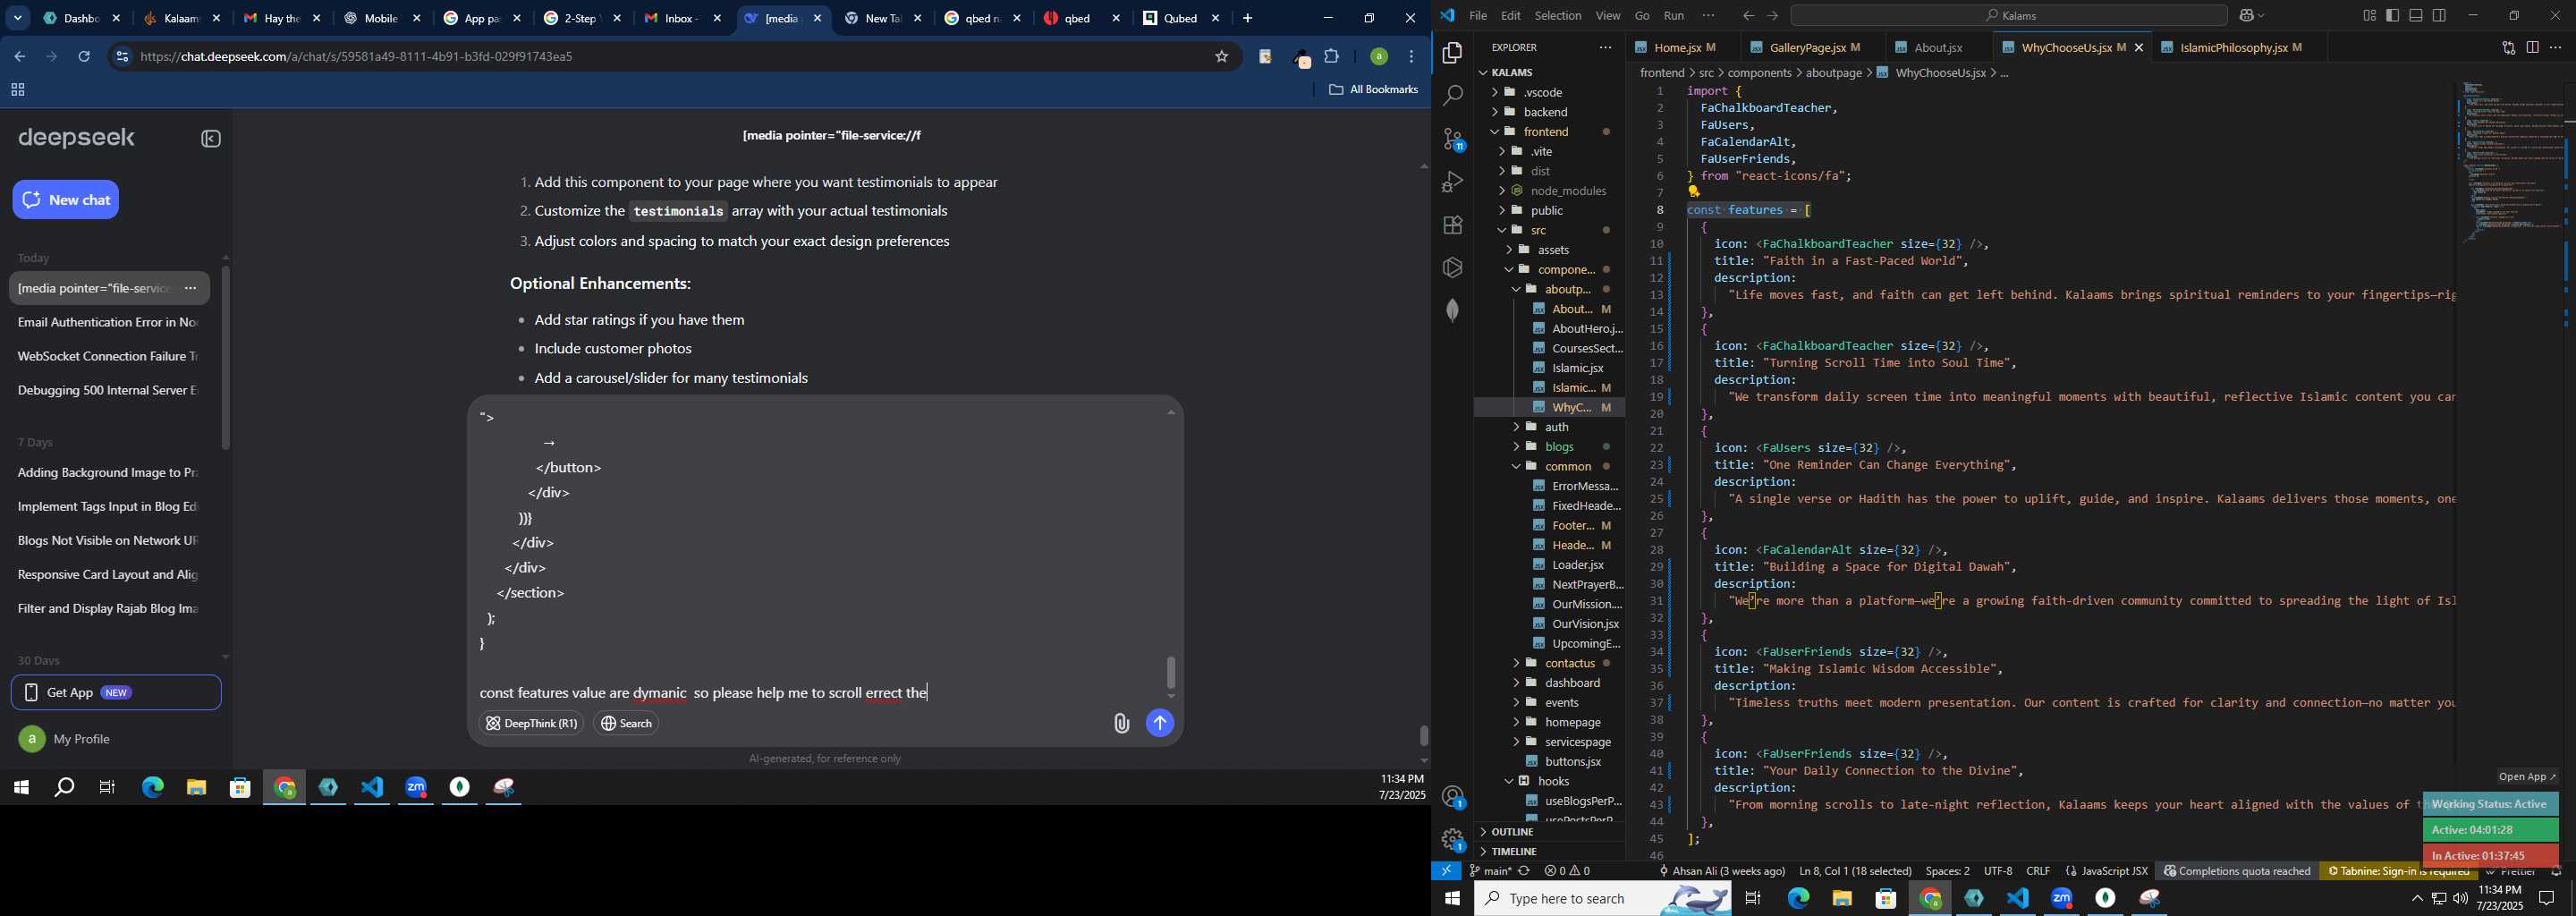2576x916 pixels.
Task: Click the VS Code editor minimap
Action: coord(2510,165)
